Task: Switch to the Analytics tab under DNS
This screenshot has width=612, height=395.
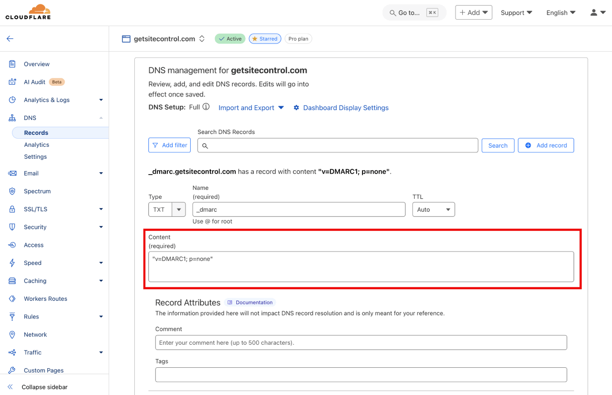Action: coord(36,144)
